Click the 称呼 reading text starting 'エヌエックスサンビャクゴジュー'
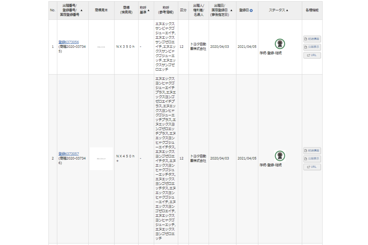The image size is (368, 245). click(166, 47)
